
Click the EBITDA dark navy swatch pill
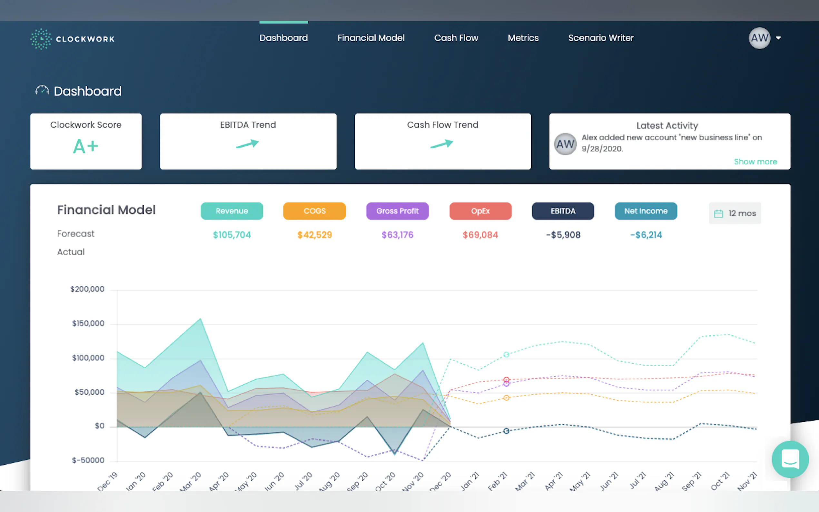click(563, 211)
